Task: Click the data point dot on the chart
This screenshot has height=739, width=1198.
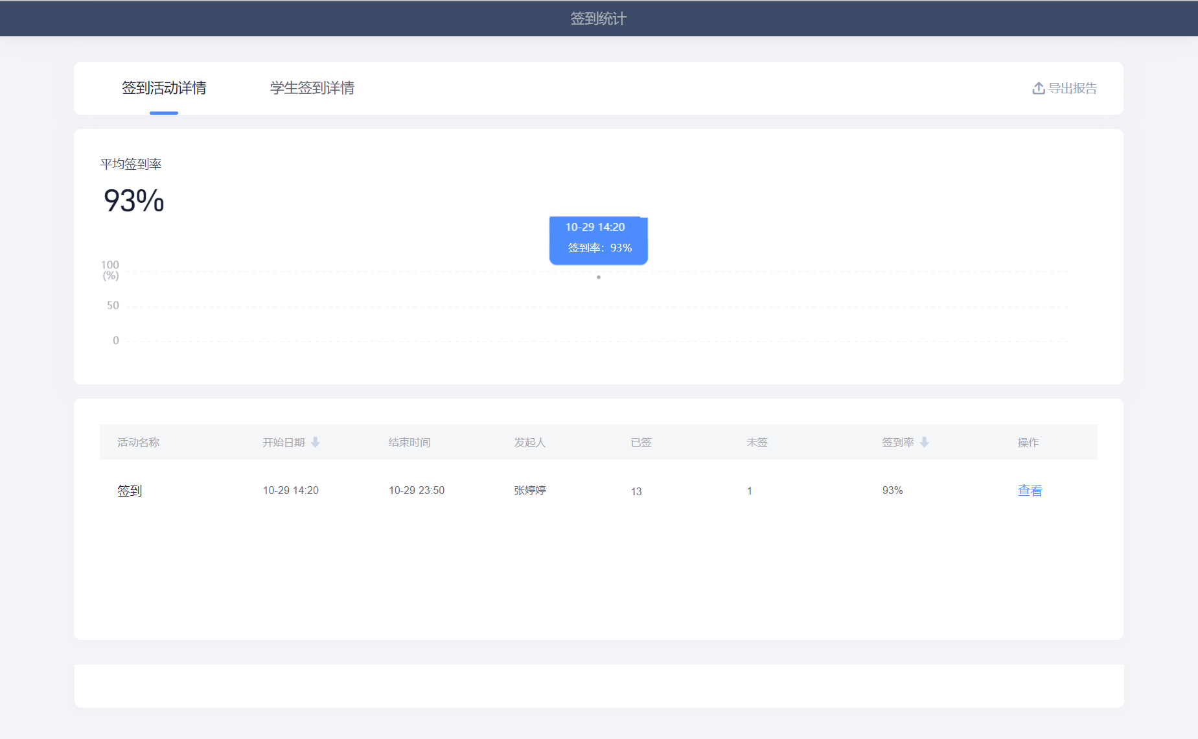Action: 599,277
